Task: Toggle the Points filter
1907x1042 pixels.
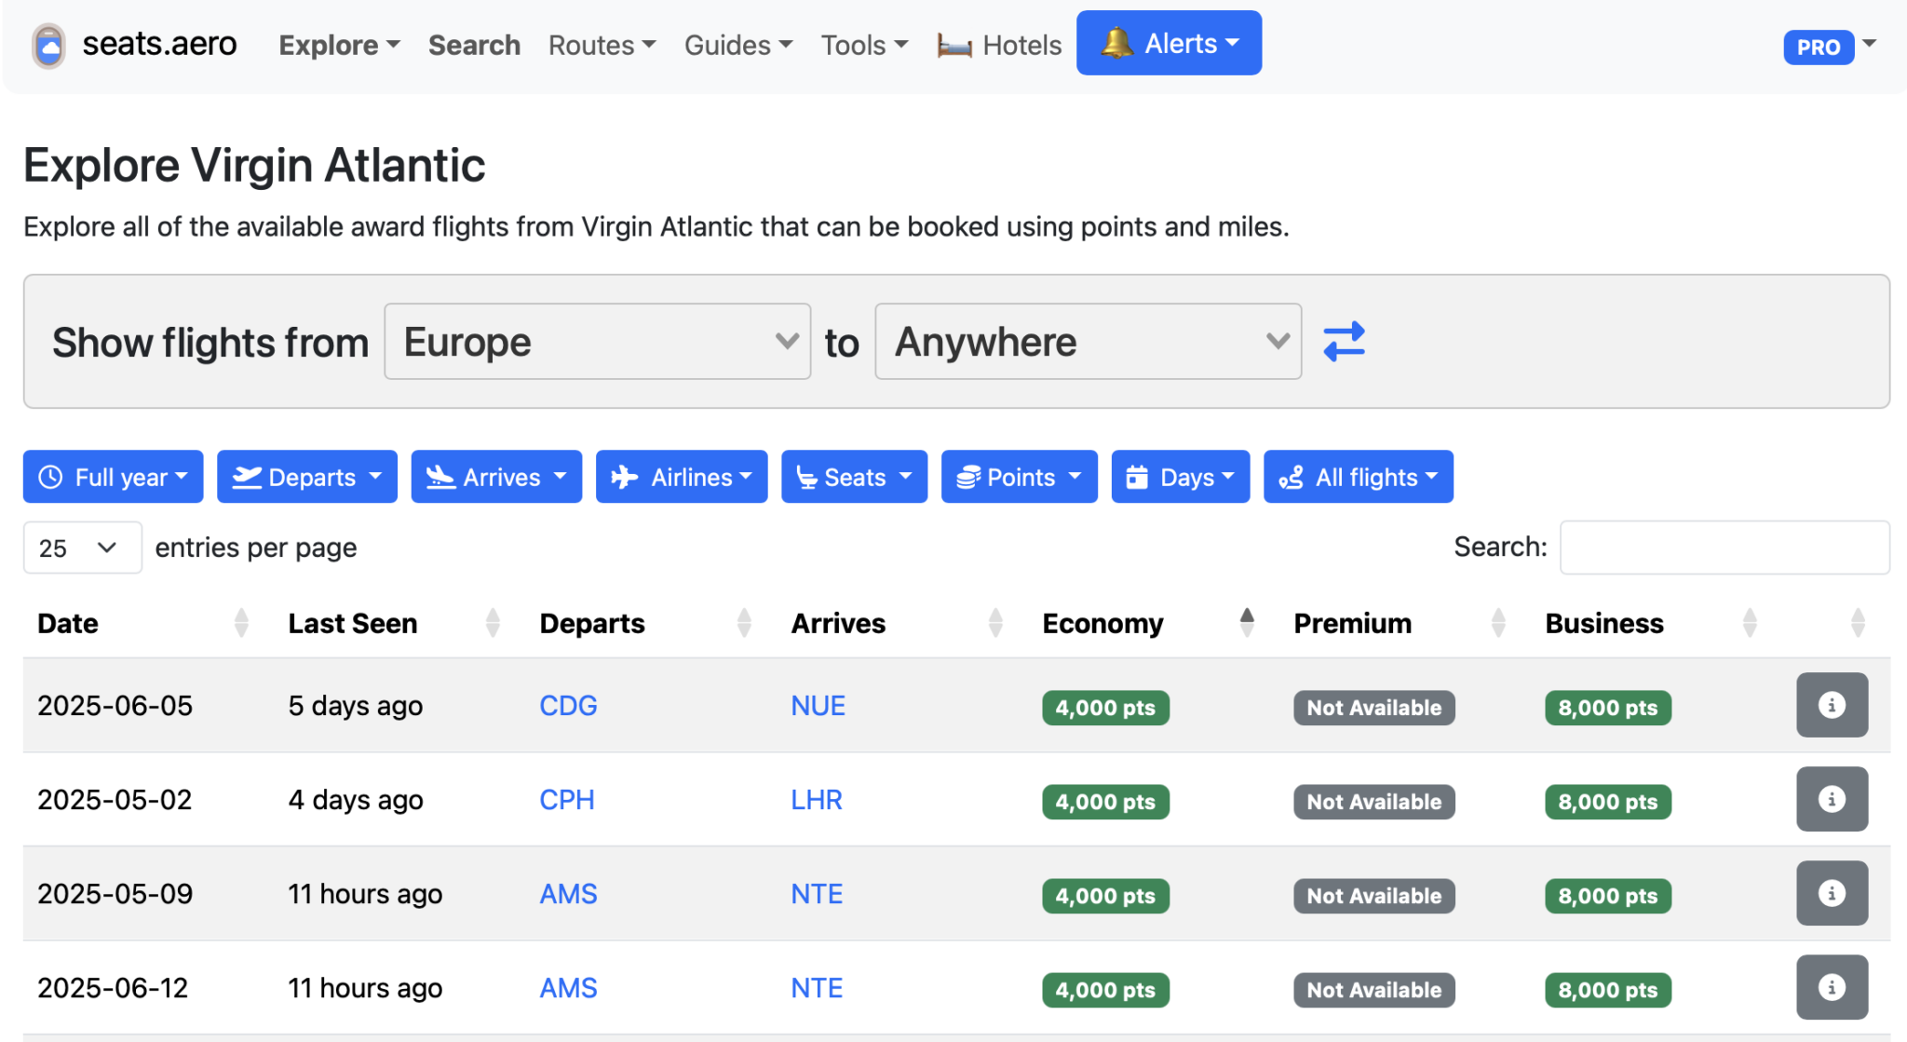Action: [x=1018, y=476]
